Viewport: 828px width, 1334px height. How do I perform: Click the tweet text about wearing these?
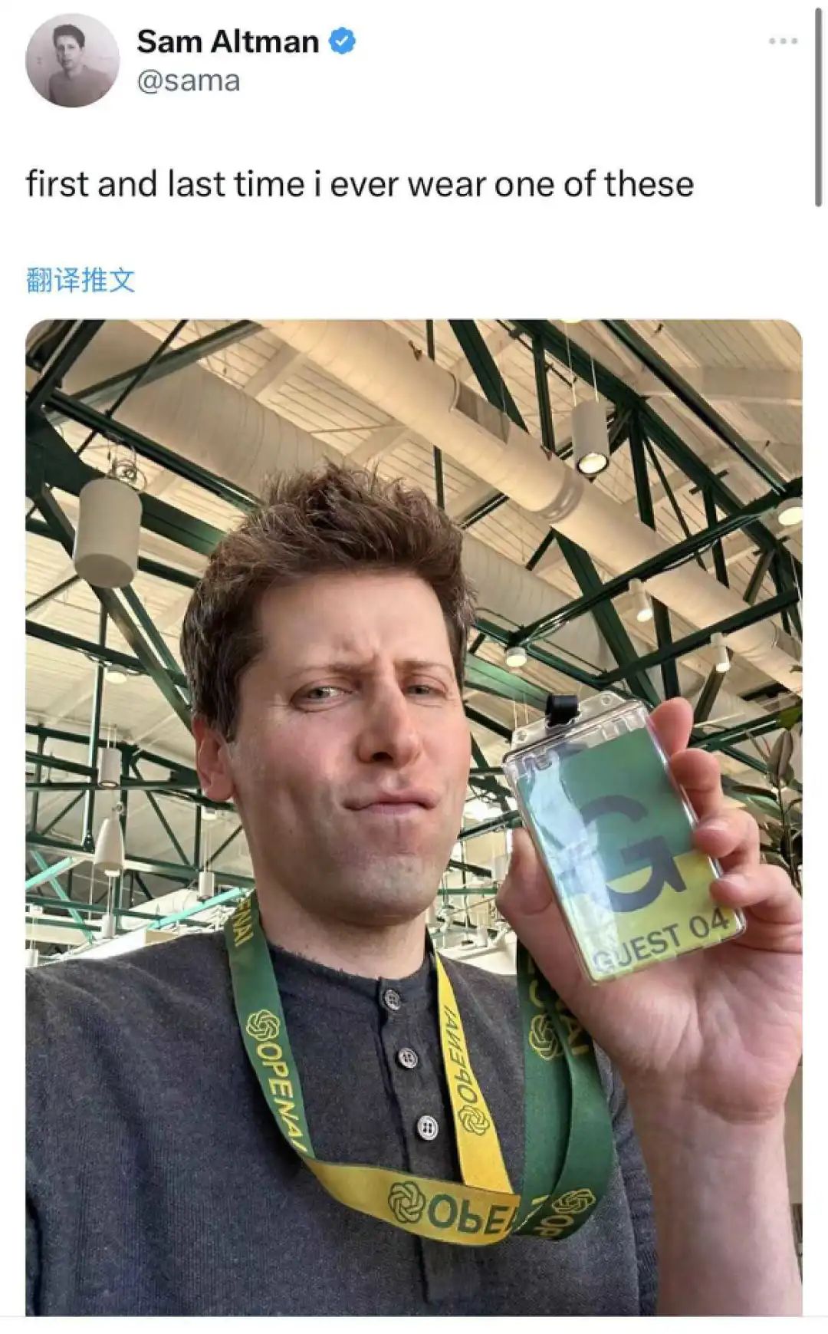[x=360, y=184]
